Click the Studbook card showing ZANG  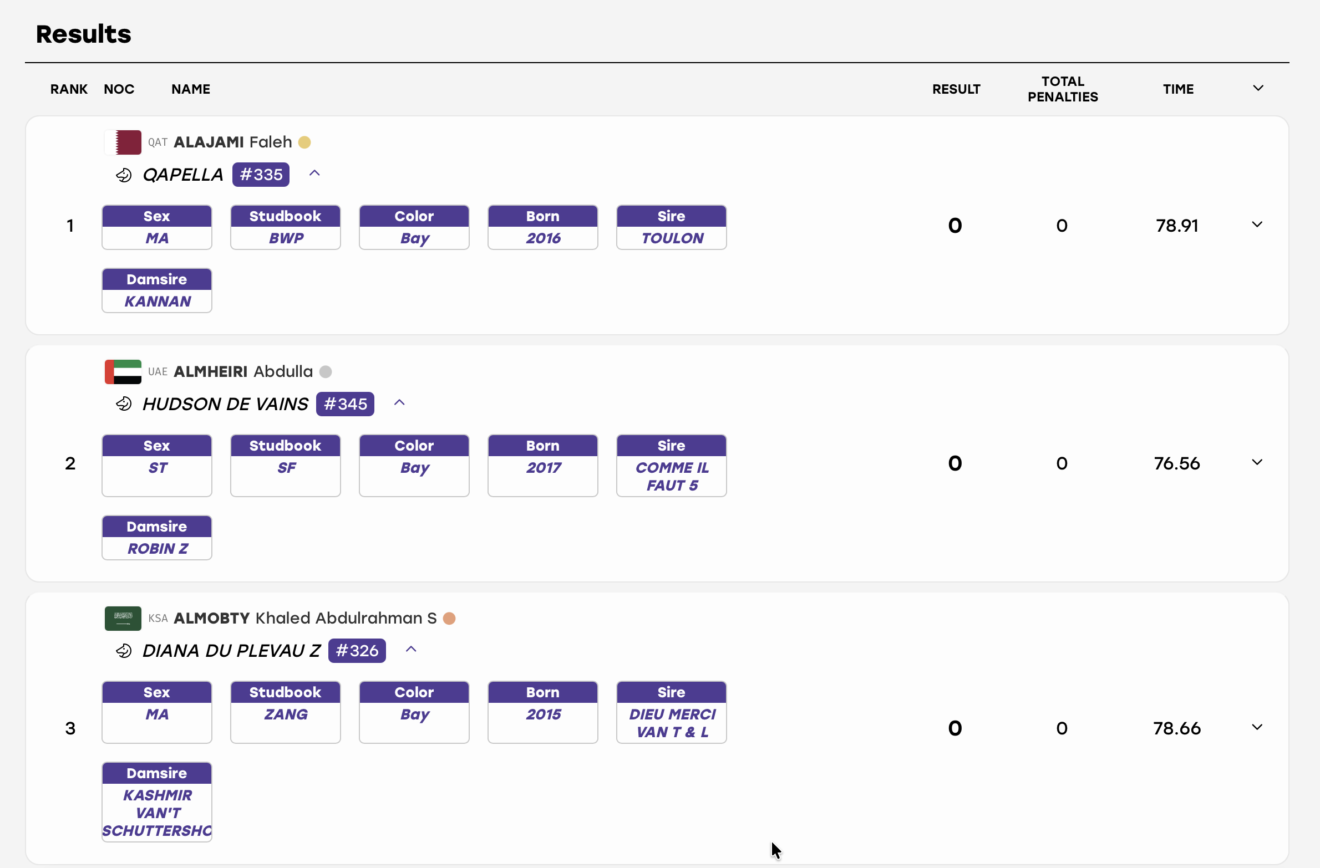tap(286, 712)
